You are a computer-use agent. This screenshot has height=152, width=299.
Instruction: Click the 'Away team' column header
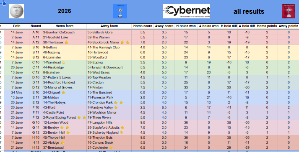(109, 26)
